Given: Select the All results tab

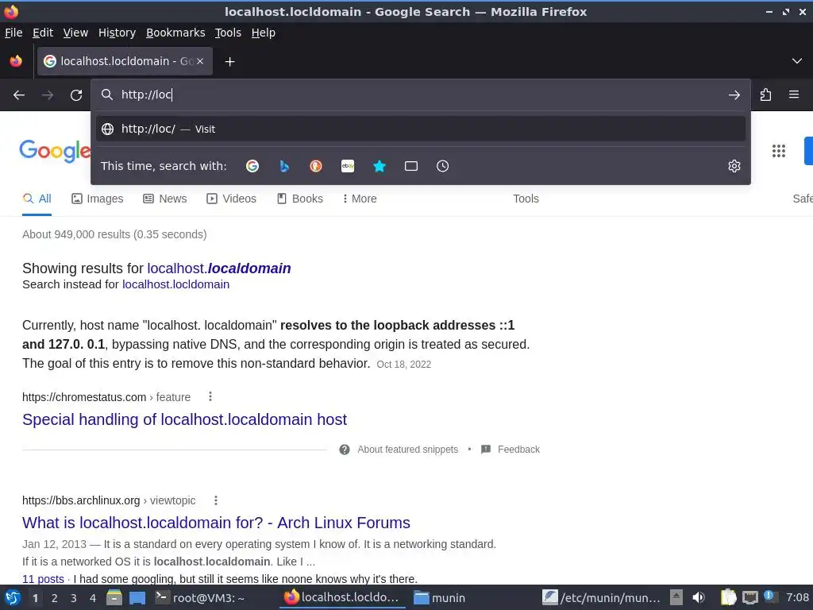Looking at the screenshot, I should click(37, 199).
